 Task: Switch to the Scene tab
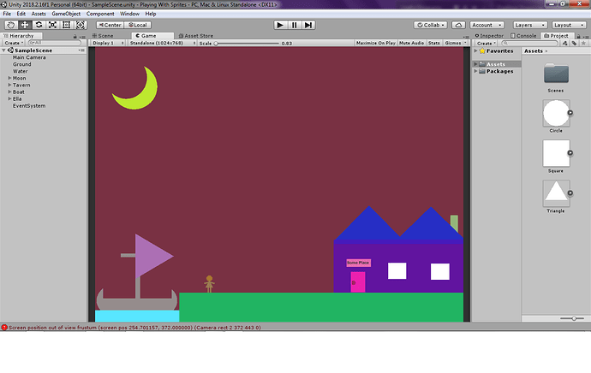(103, 36)
